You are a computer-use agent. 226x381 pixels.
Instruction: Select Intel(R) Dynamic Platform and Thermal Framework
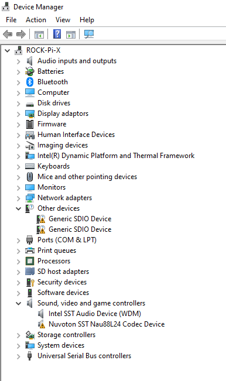click(x=116, y=156)
